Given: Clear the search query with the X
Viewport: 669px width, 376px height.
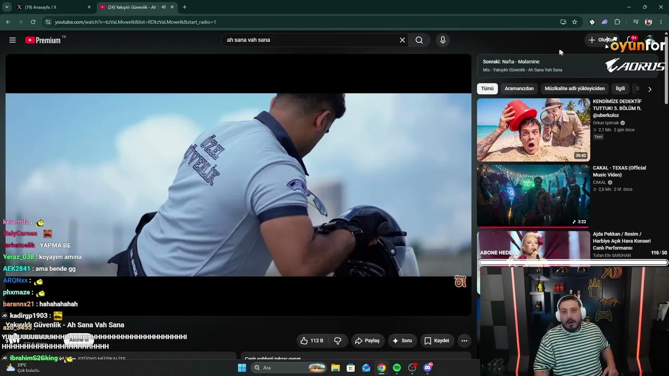Looking at the screenshot, I should [x=402, y=40].
